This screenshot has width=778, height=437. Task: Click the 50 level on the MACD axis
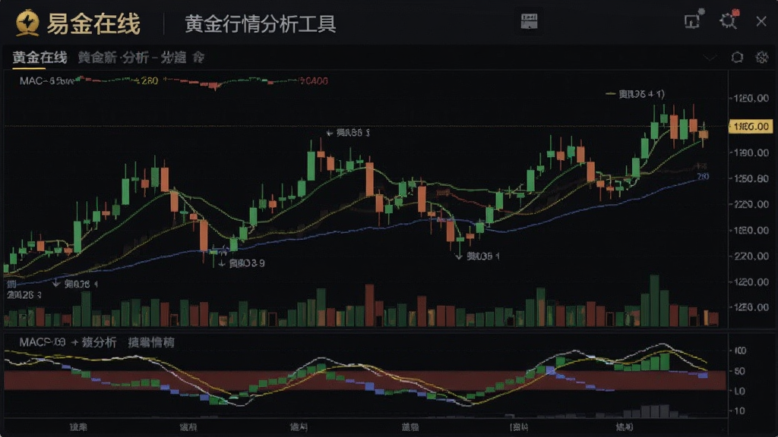[738, 371]
